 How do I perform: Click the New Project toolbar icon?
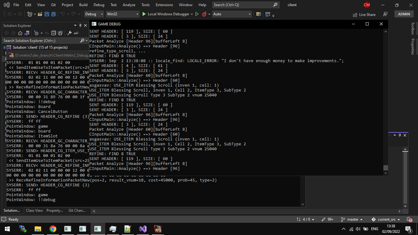pyautogui.click(x=30, y=14)
